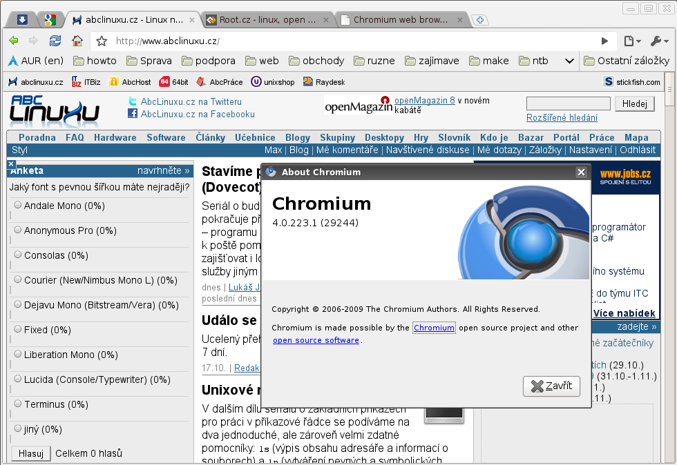Open the Ostatní záložky folder
Screen dimensions: 677x465
coord(627,61)
